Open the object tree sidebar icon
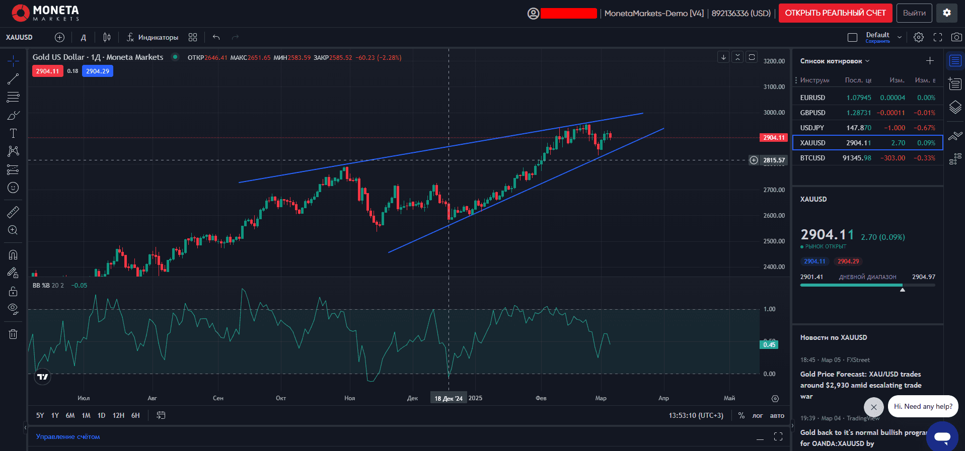965x451 pixels. pyautogui.click(x=955, y=159)
